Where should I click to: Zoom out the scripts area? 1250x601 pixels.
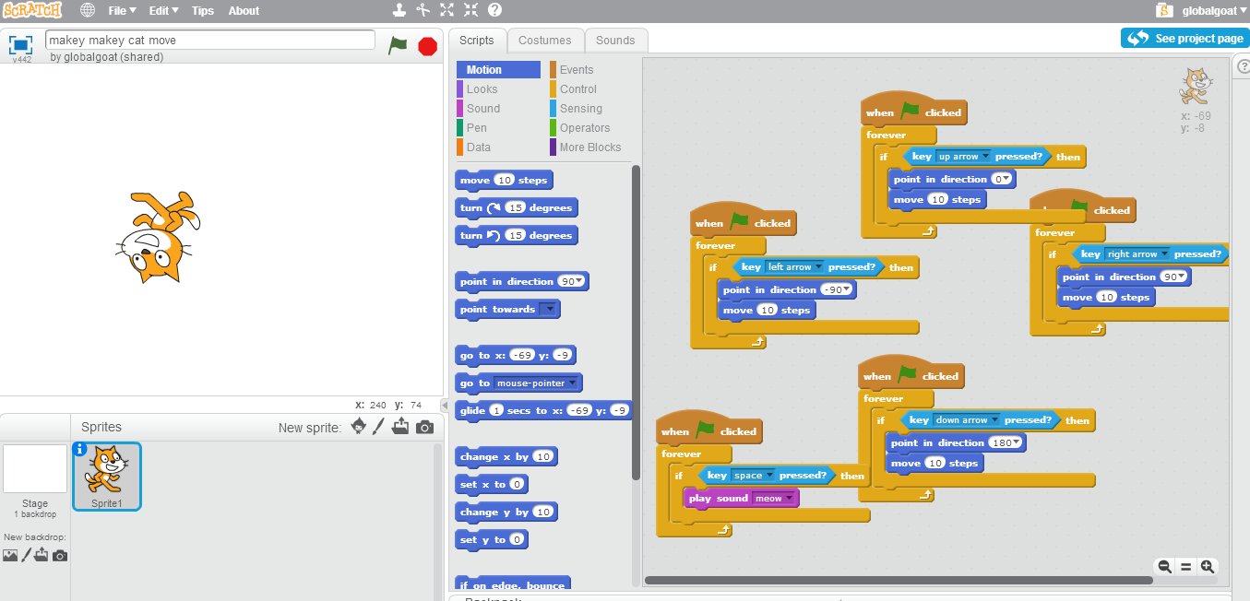coord(1165,567)
